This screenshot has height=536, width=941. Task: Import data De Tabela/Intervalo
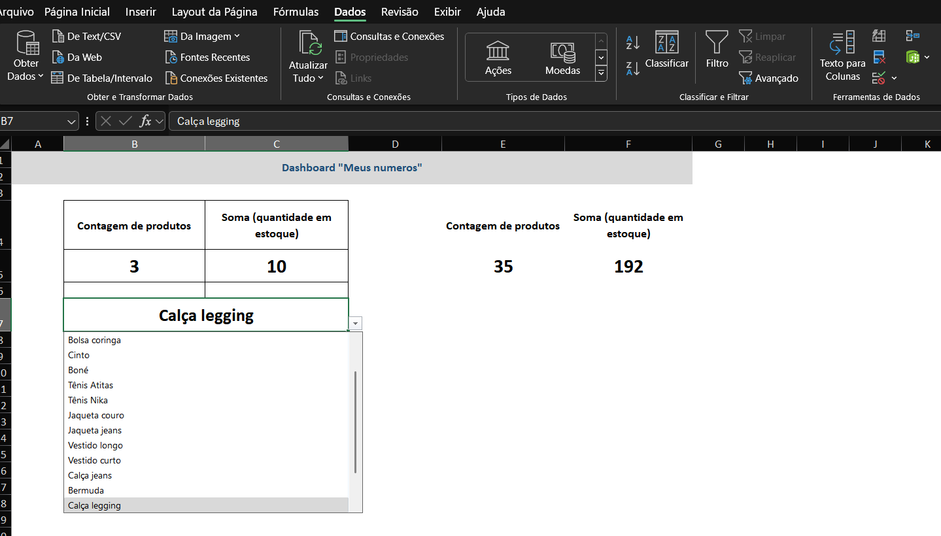(x=102, y=78)
